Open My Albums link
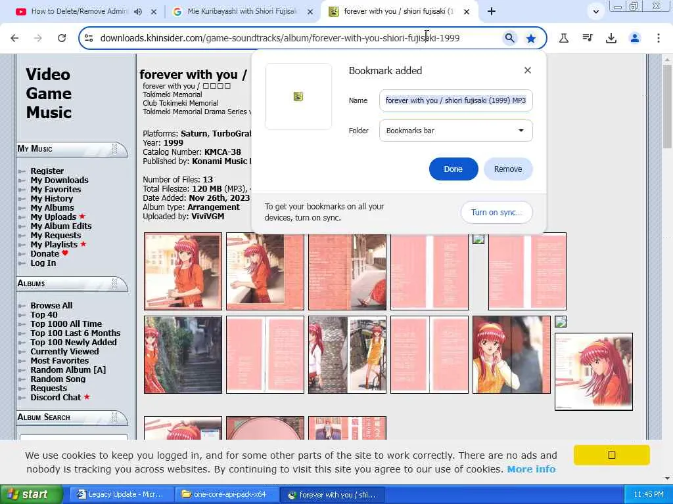This screenshot has width=673, height=504. 52,208
